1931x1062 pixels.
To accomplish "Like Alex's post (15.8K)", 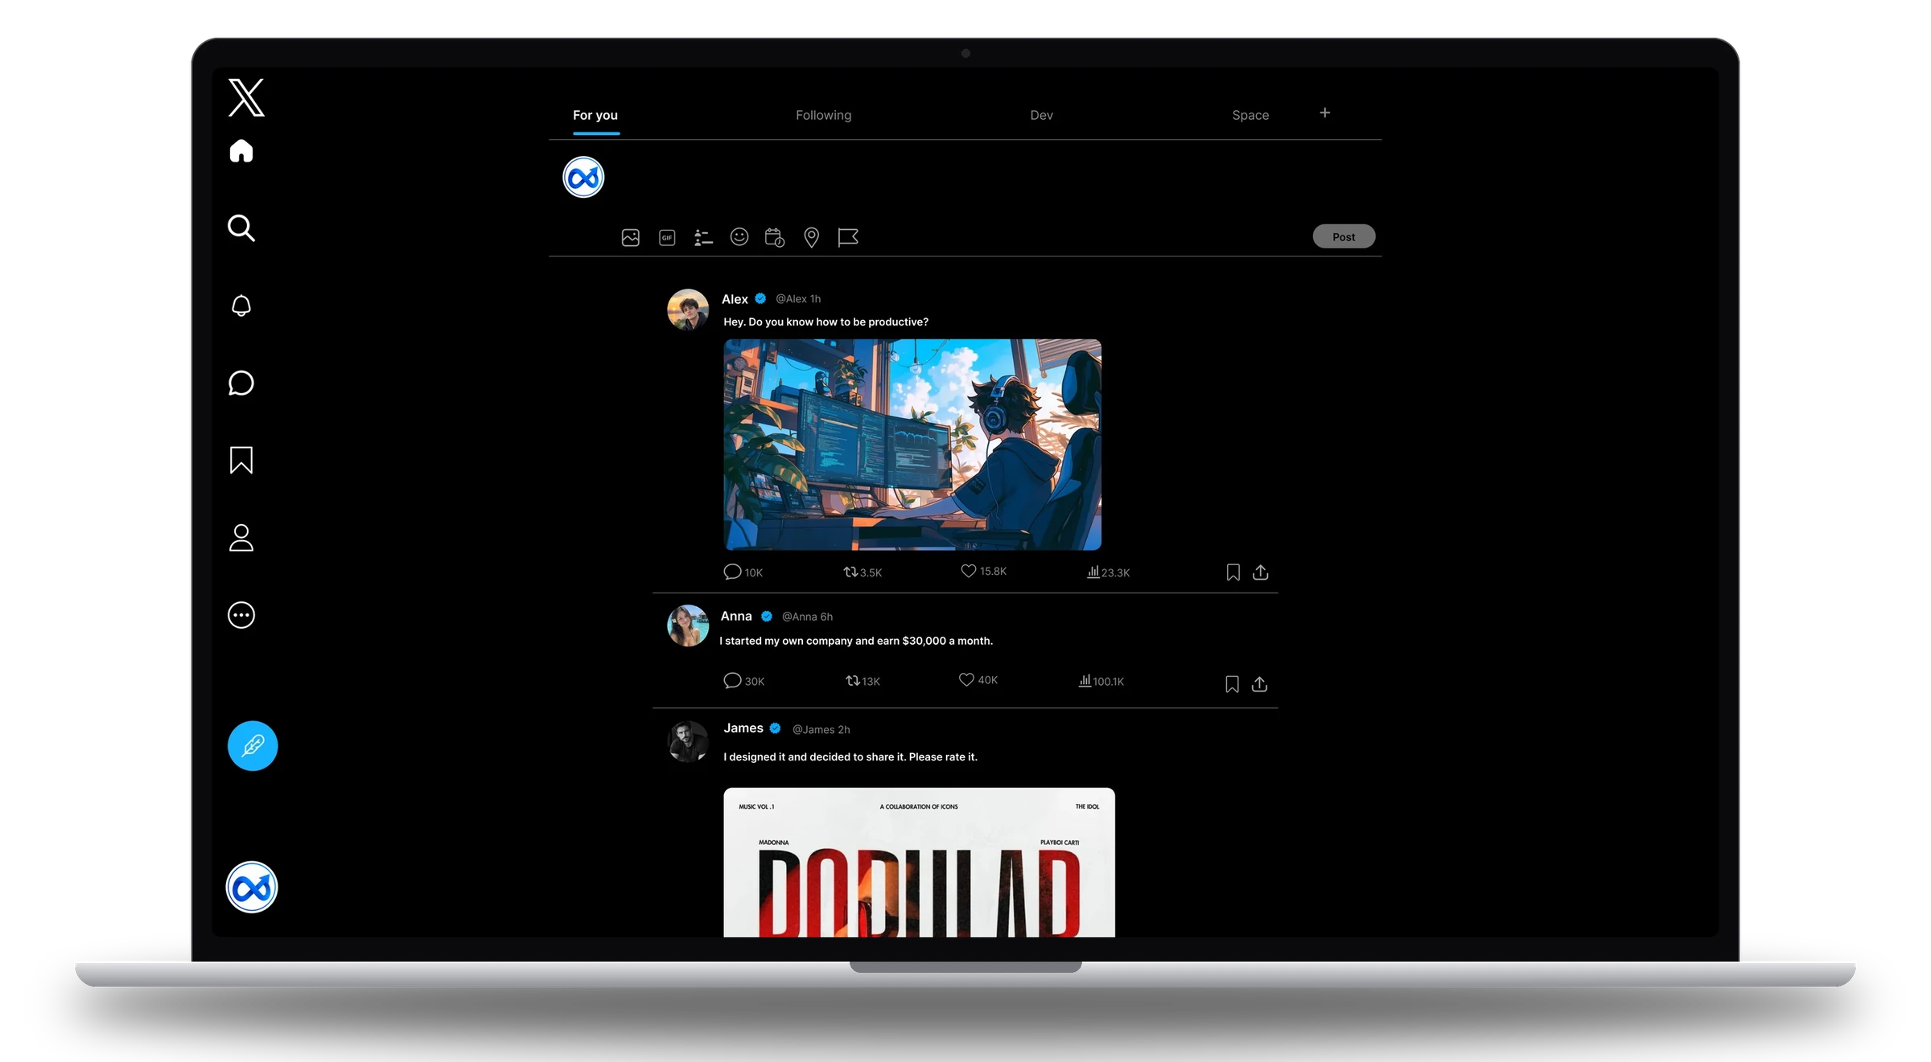I will click(x=983, y=571).
